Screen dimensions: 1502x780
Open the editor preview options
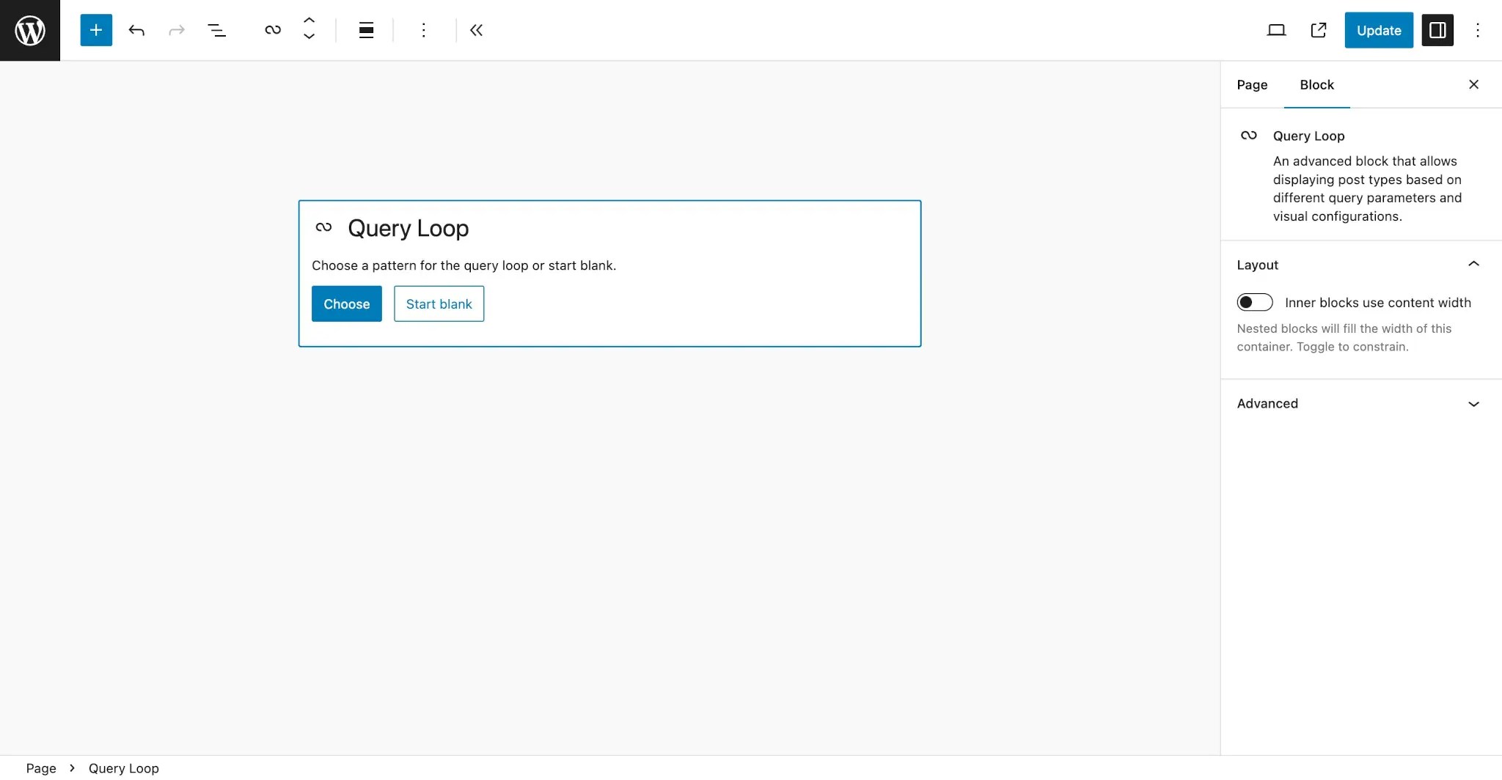coord(1276,30)
